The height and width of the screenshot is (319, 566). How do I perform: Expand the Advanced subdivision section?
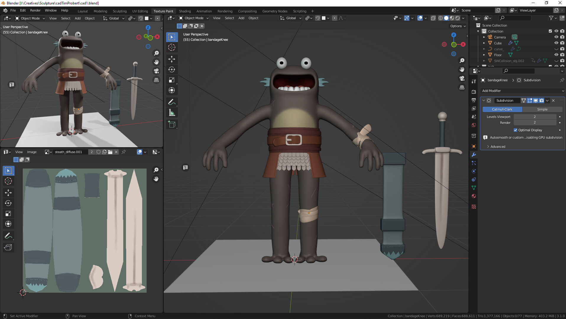tap(498, 147)
